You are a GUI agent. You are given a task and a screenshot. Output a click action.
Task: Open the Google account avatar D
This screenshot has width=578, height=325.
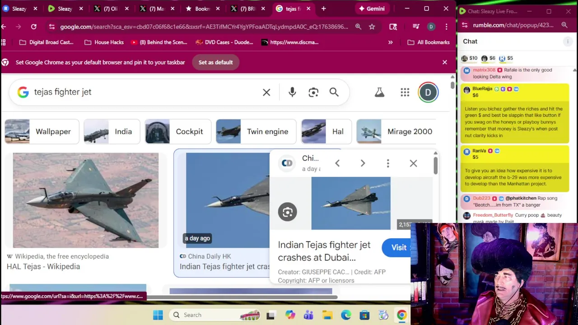pyautogui.click(x=428, y=93)
